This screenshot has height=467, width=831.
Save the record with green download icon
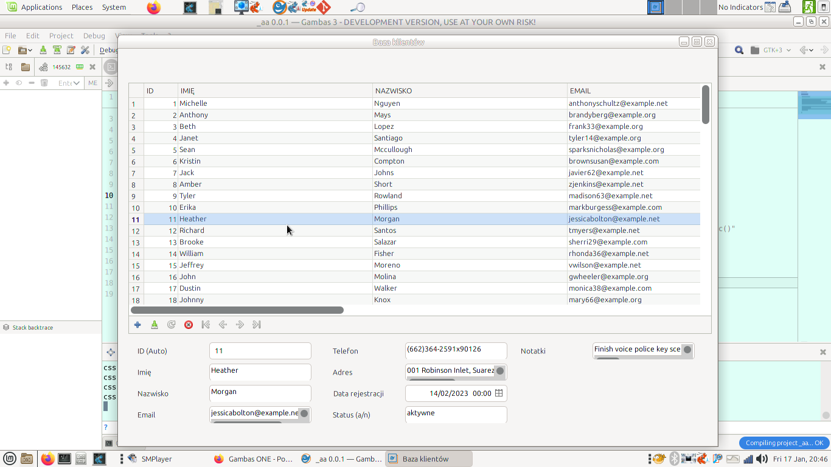tap(155, 325)
